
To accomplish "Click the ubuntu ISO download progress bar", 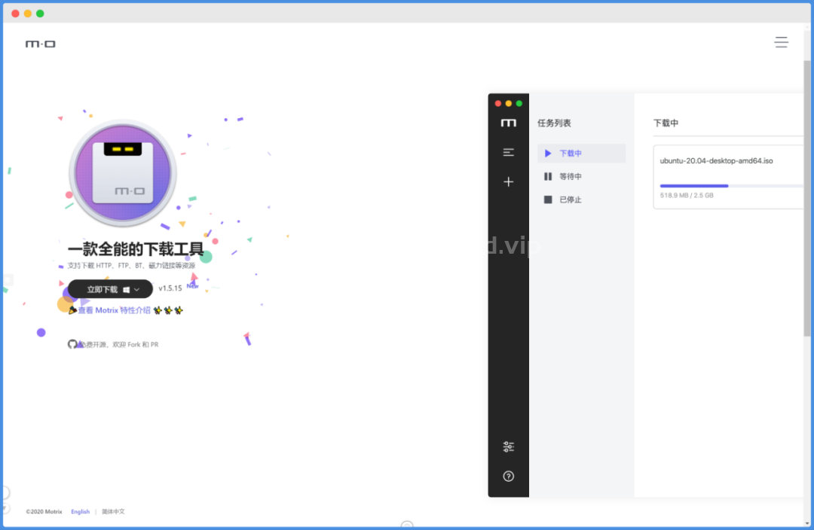I will [731, 186].
